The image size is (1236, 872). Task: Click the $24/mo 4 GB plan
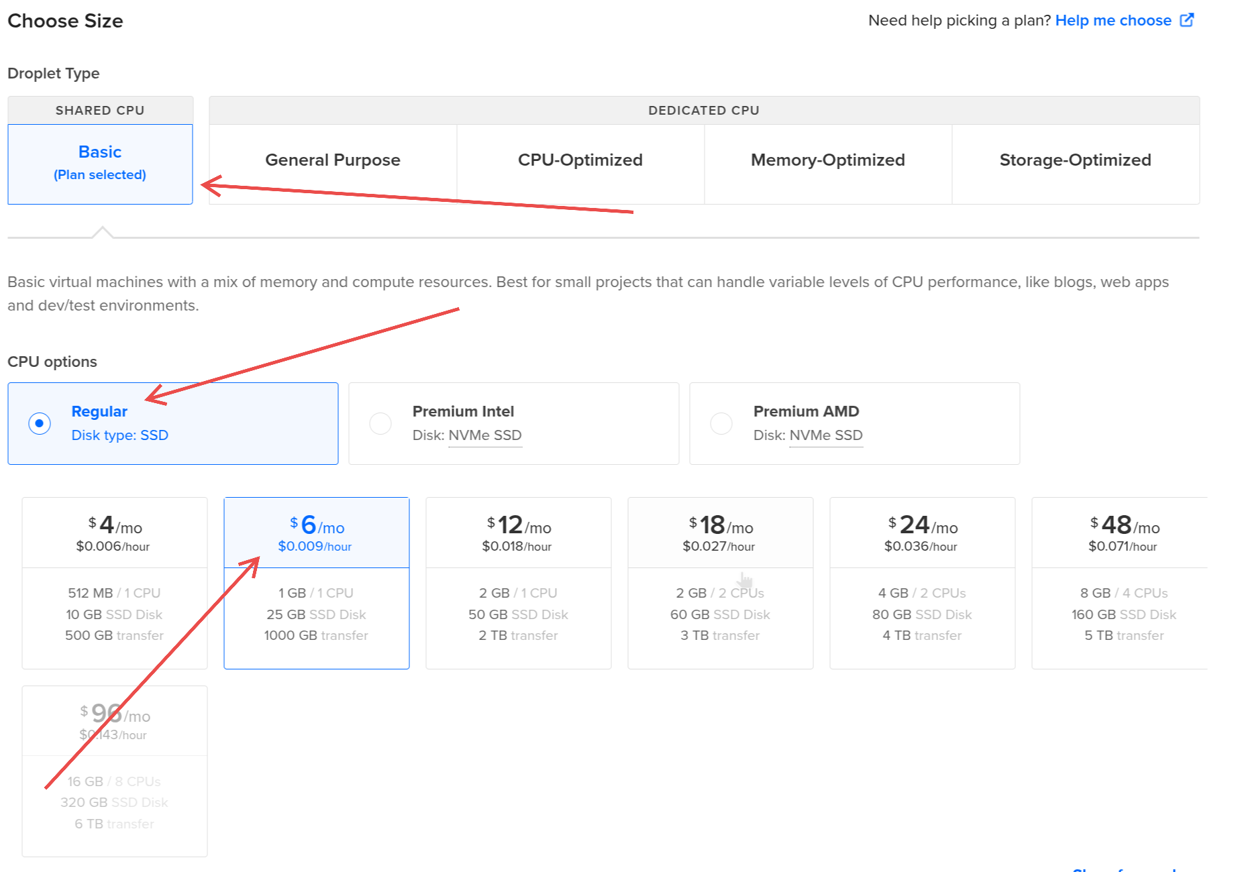tap(922, 582)
